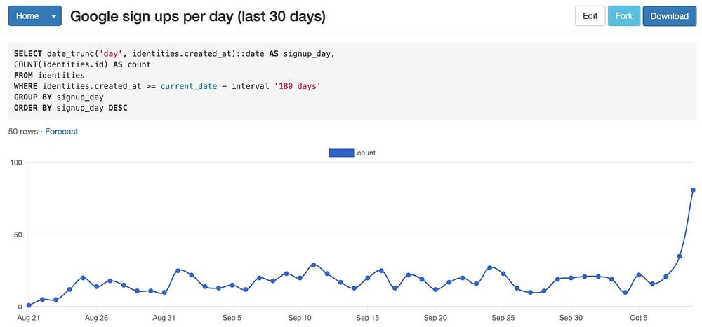Fork this query
702x327 pixels.
[623, 15]
